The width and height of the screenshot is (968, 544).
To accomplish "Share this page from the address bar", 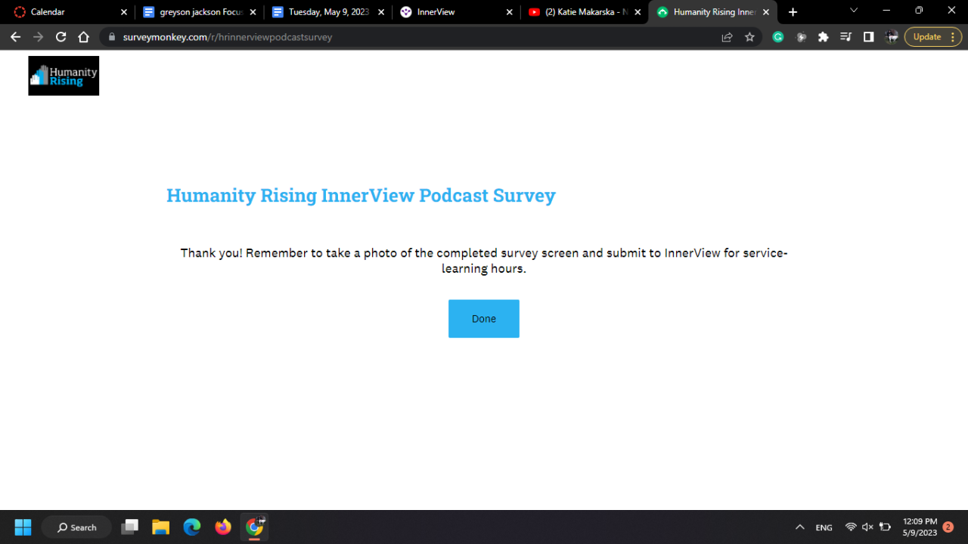I will click(727, 37).
